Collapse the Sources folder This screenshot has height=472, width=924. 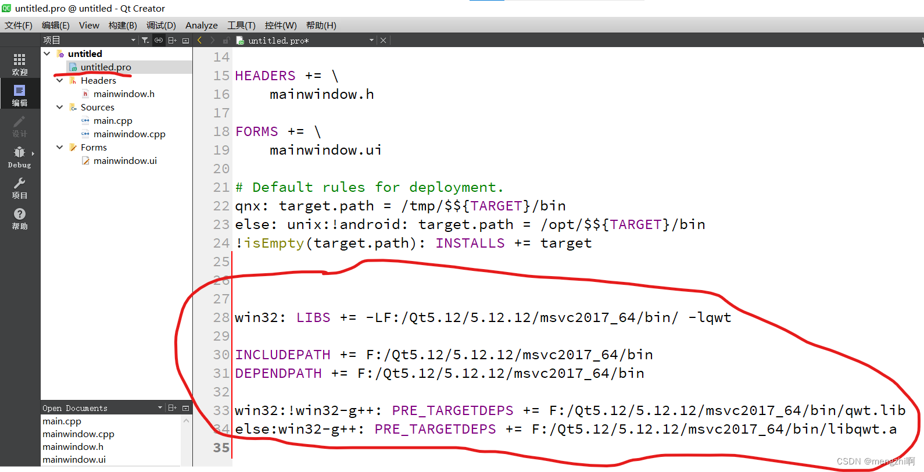pos(60,107)
